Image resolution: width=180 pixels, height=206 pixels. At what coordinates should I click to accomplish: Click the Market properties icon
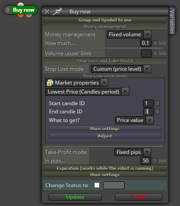[x=50, y=83]
